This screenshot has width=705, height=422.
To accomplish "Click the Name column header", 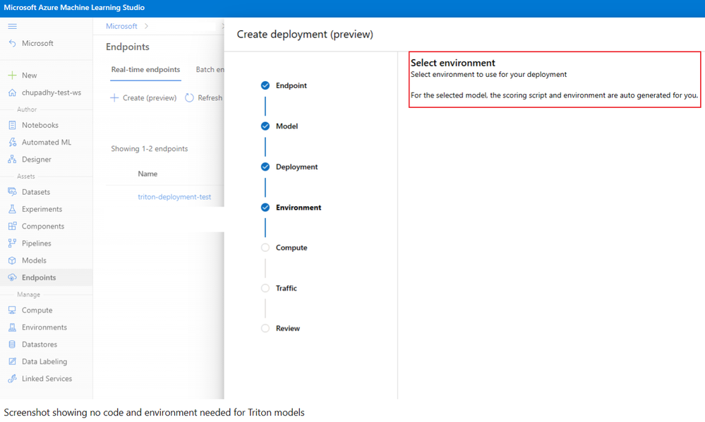I will pyautogui.click(x=147, y=174).
